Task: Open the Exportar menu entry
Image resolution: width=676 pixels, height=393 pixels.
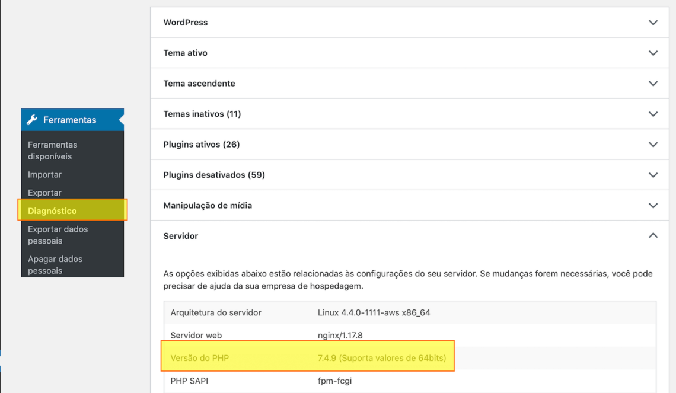Action: pos(44,192)
